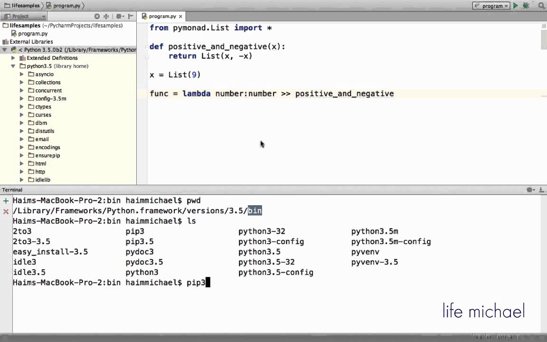Select the asyncio folder row
The width and height of the screenshot is (547, 342).
pyautogui.click(x=68, y=74)
